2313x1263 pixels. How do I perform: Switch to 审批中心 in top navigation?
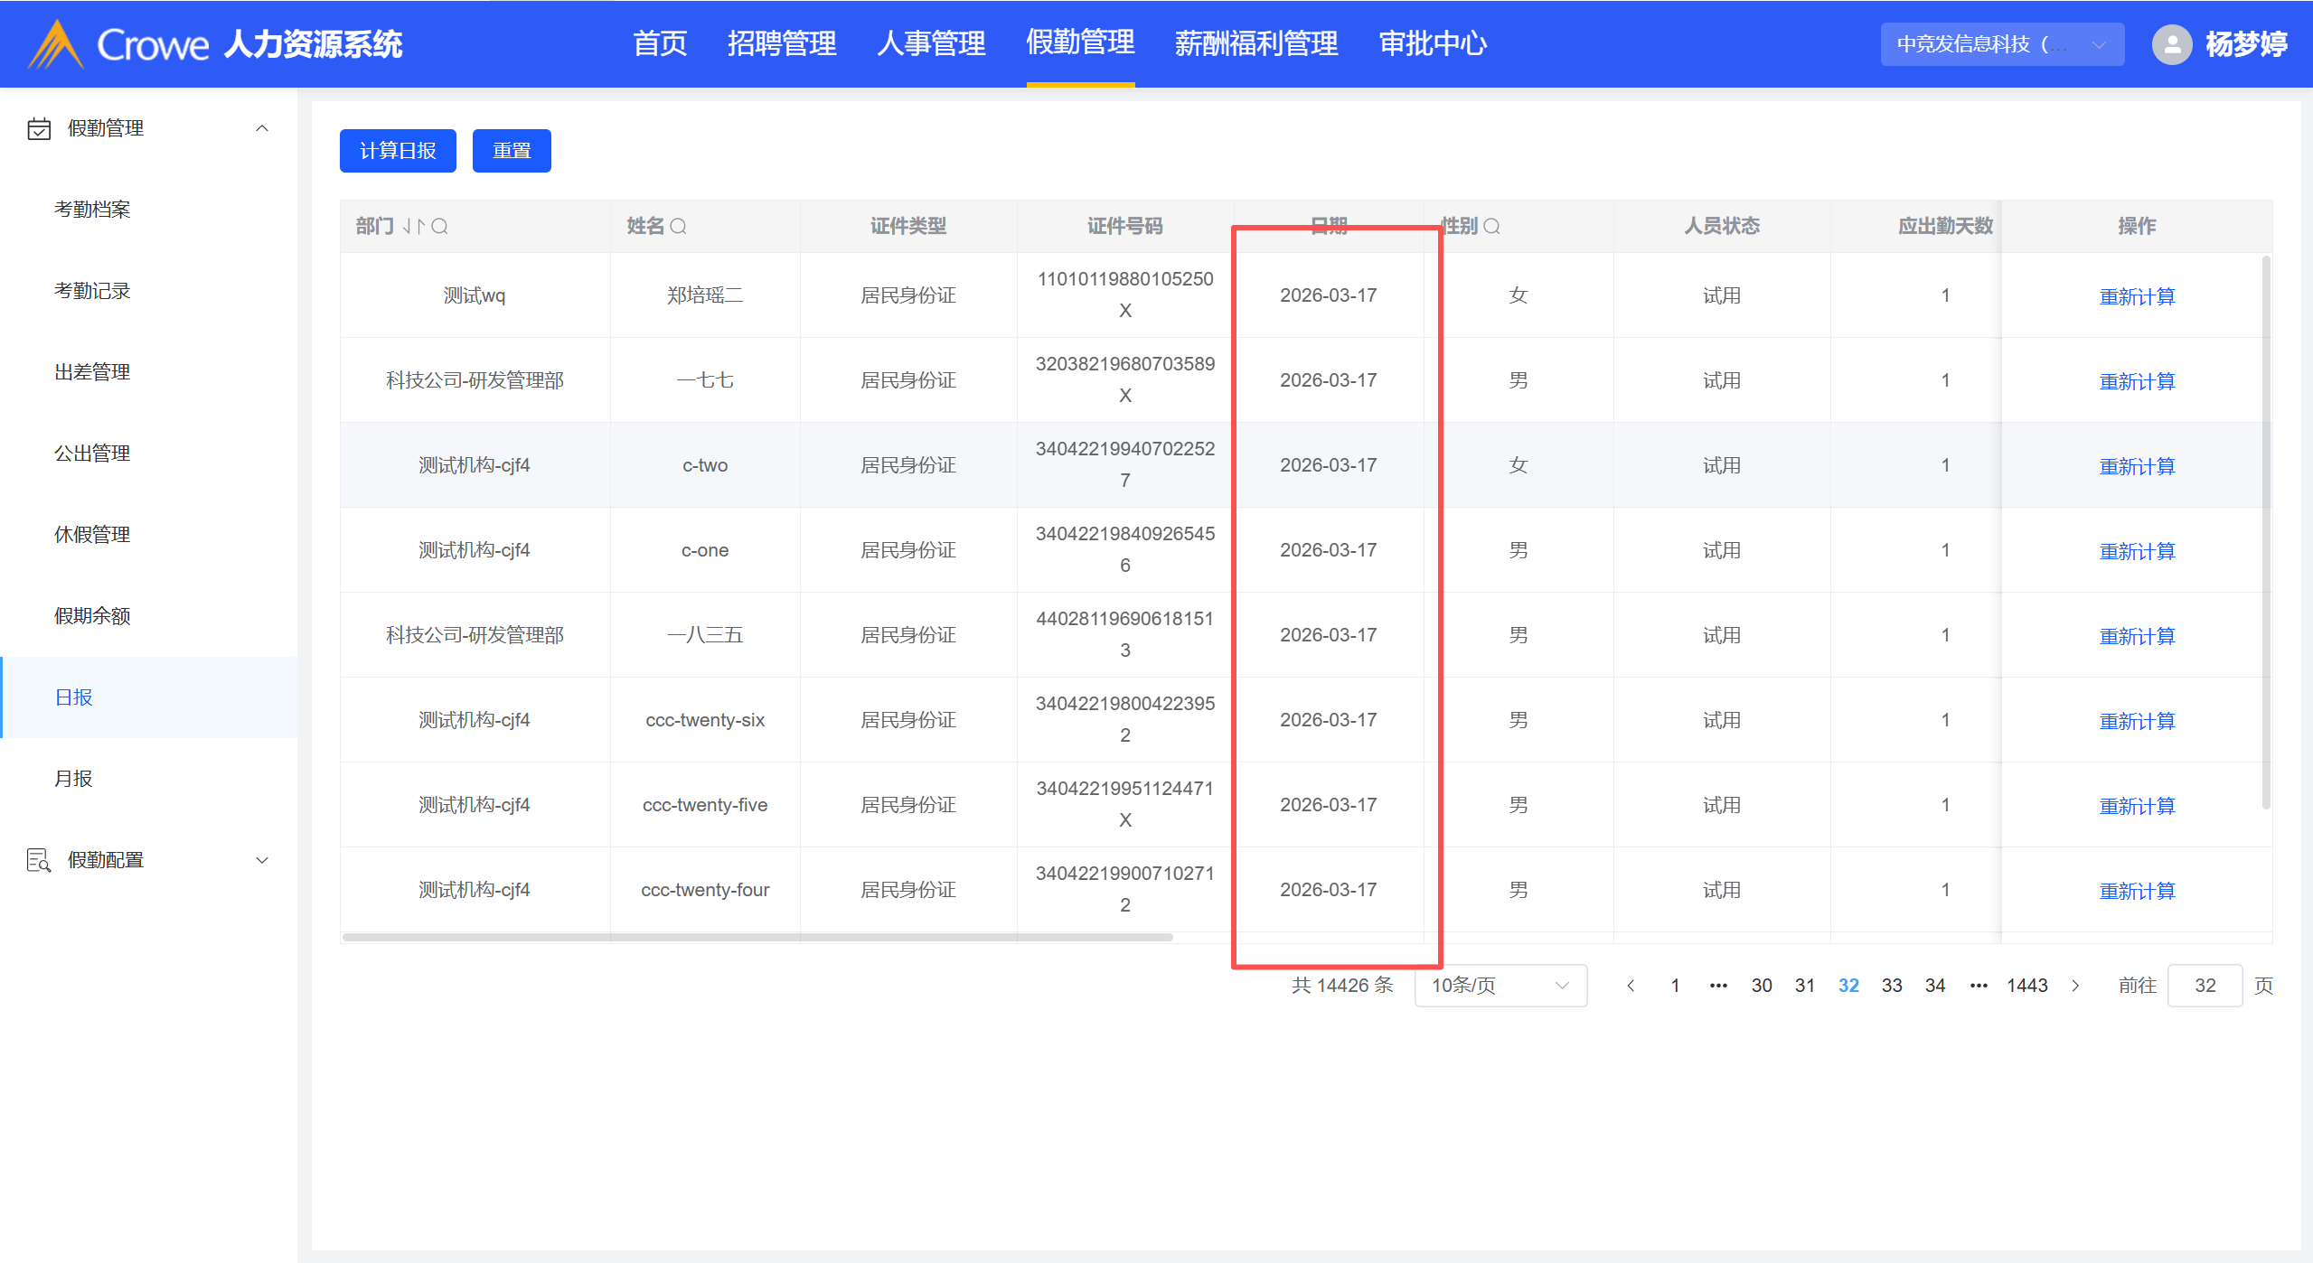click(1433, 43)
